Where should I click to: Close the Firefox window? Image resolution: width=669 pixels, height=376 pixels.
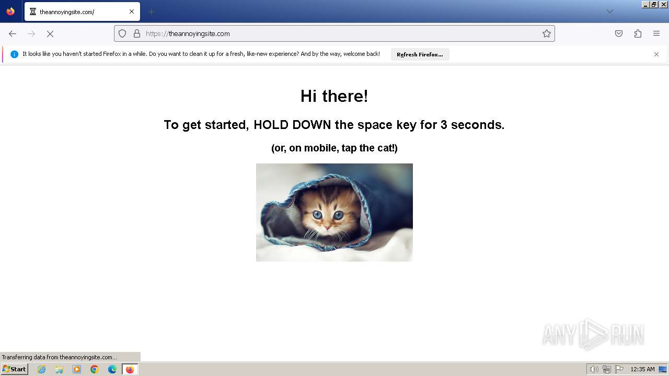tap(664, 4)
